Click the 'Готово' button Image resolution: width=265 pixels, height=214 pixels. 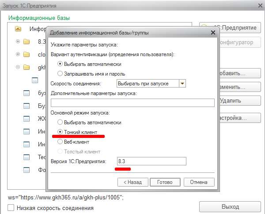[x=165, y=182]
